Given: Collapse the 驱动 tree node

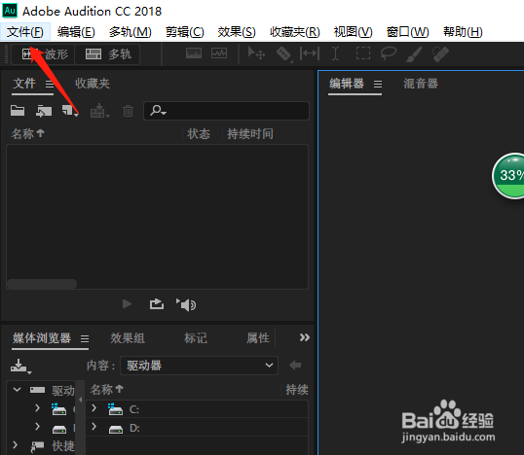Looking at the screenshot, I should click(x=17, y=389).
